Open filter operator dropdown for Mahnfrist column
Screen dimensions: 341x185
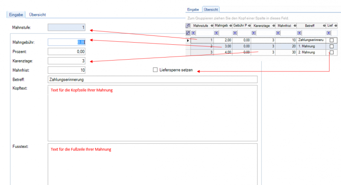tap(278, 33)
